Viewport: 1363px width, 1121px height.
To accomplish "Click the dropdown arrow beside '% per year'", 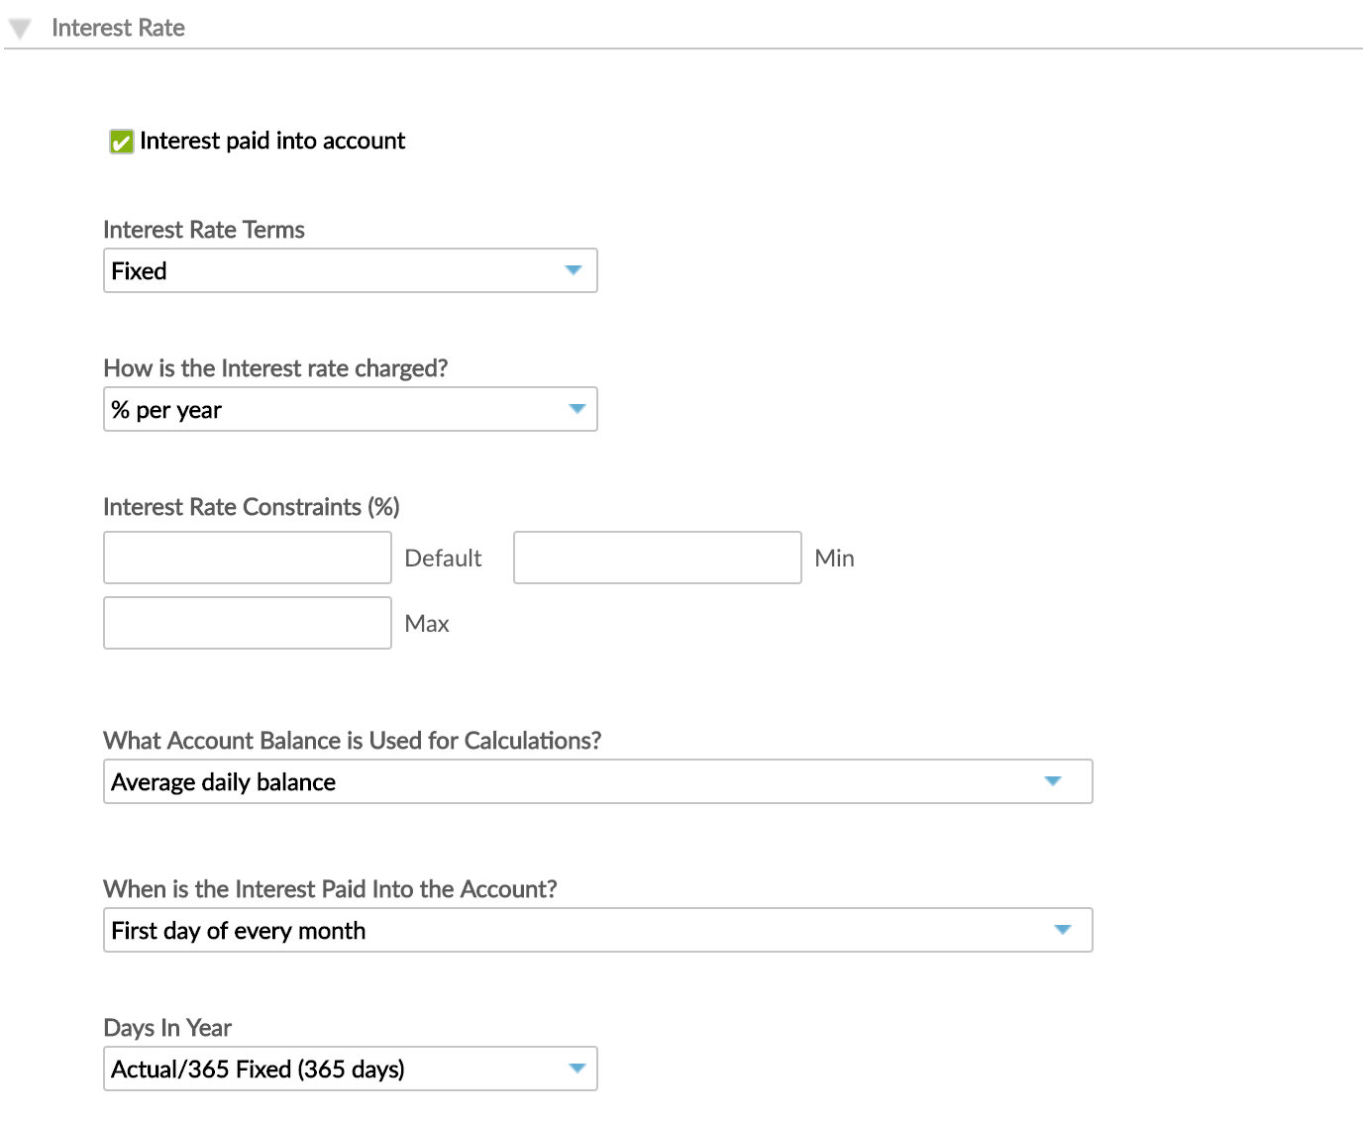I will coord(578,408).
